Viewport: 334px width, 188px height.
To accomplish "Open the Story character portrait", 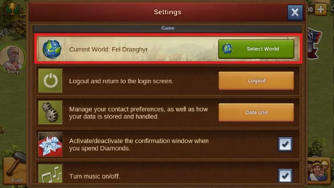I will click(13, 59).
